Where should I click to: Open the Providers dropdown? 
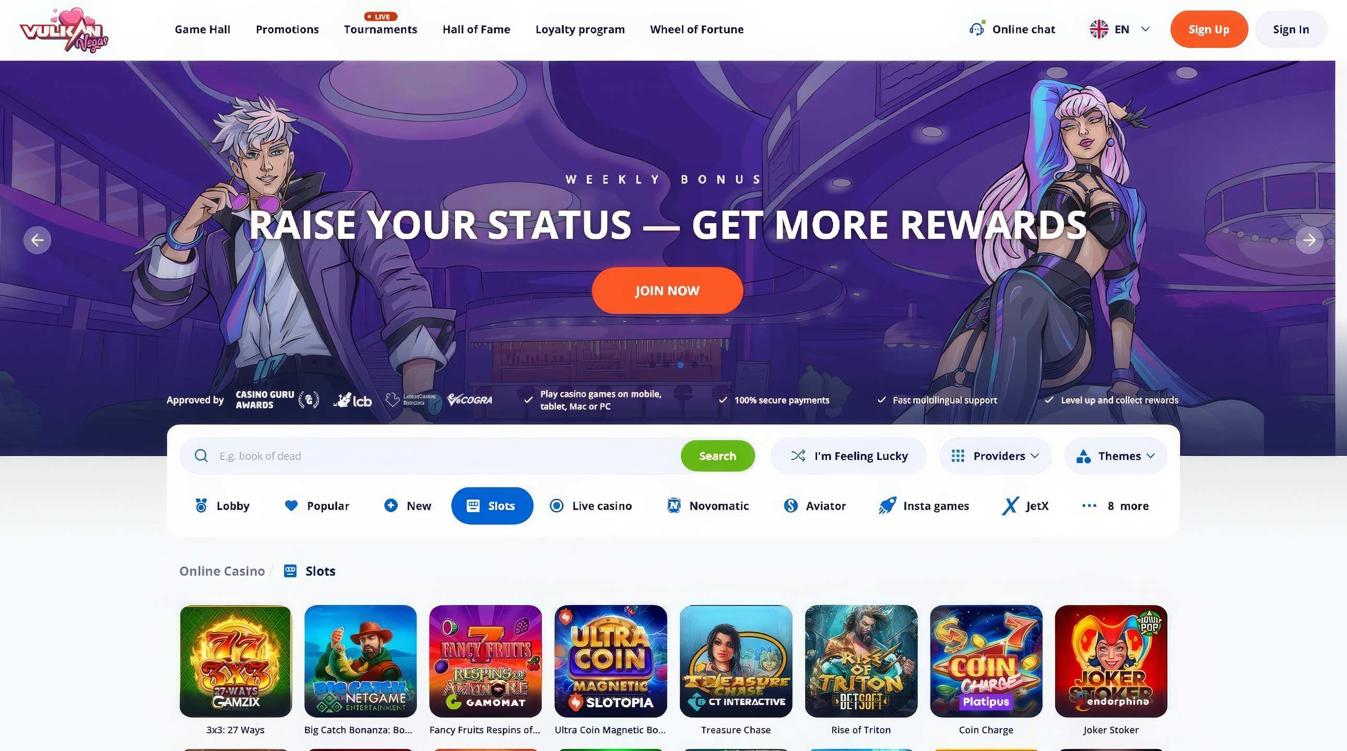click(x=995, y=456)
